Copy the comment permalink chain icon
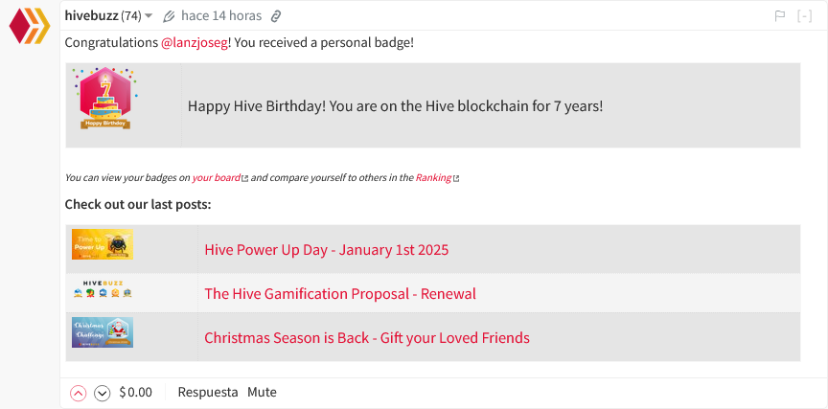Screen dimensions: 828x409 coord(275,16)
